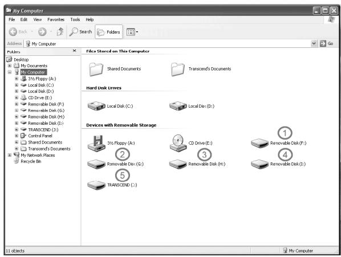Open the Help menu

(x=90, y=19)
